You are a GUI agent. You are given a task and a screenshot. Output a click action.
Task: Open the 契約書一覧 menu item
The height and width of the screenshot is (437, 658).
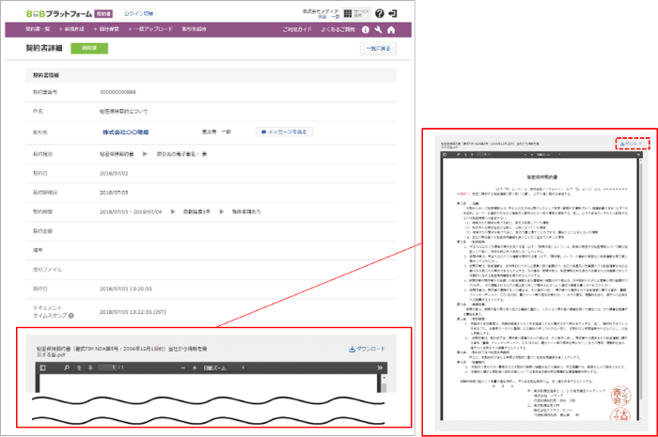[x=39, y=30]
